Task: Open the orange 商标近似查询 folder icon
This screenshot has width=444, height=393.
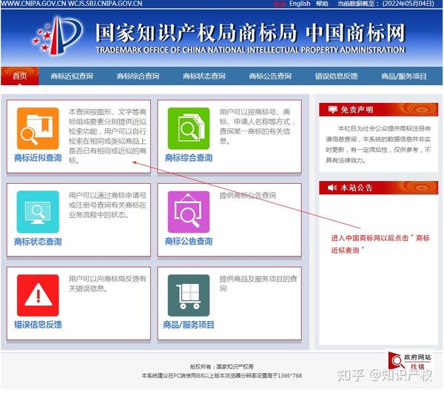Action: click(x=38, y=128)
